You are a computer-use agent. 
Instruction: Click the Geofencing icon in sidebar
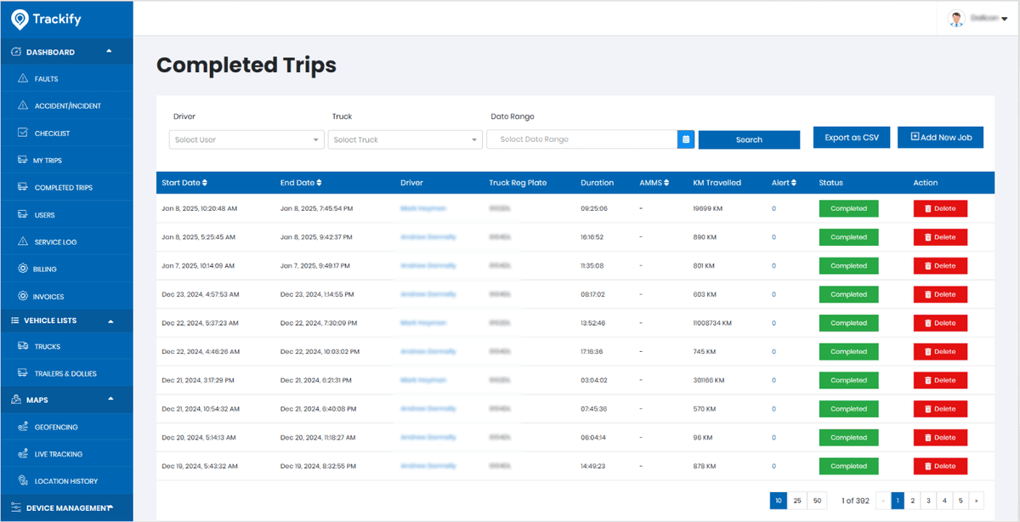pos(23,427)
